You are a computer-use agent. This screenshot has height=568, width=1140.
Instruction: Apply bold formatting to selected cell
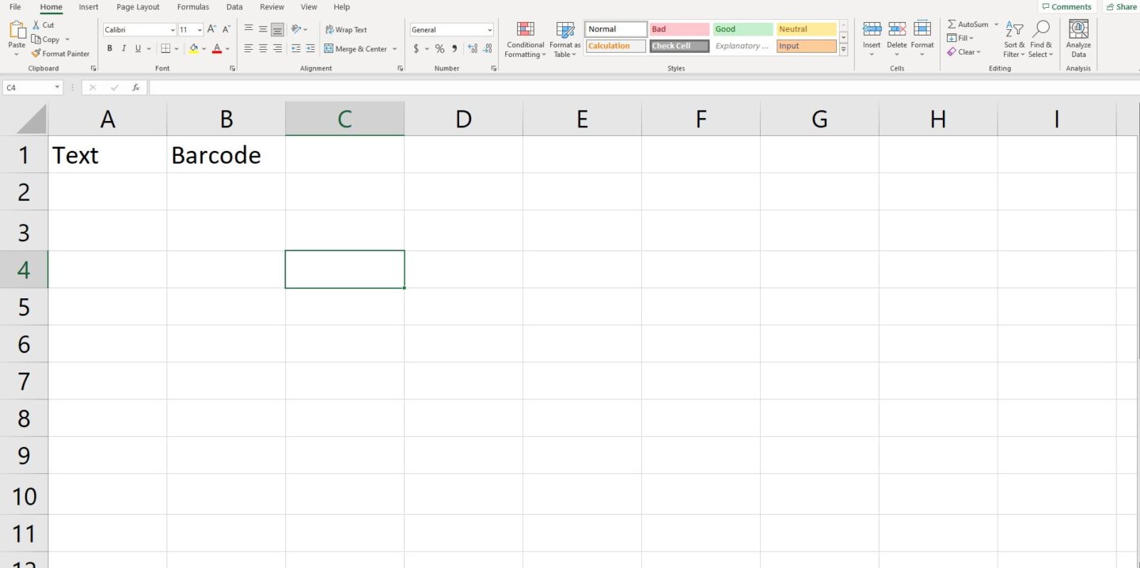click(109, 47)
